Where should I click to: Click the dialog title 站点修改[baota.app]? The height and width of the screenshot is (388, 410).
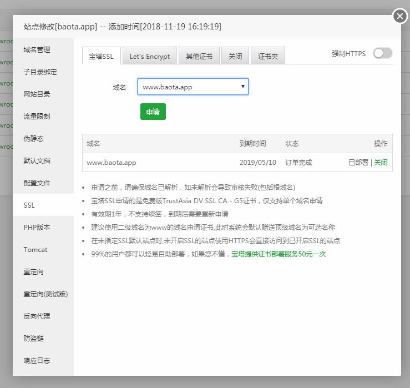click(60, 27)
